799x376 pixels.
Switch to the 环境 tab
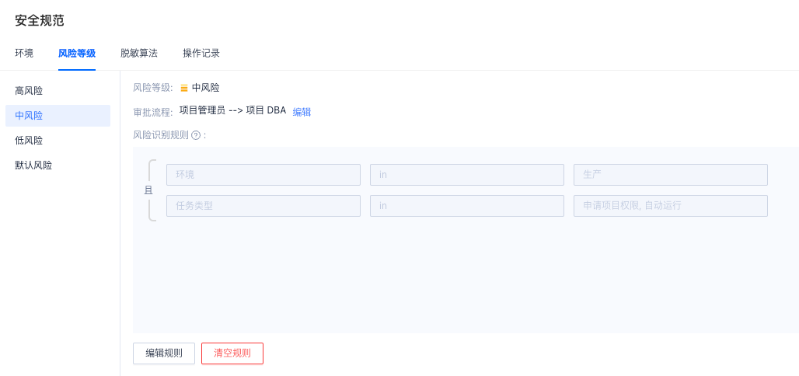[x=24, y=54]
